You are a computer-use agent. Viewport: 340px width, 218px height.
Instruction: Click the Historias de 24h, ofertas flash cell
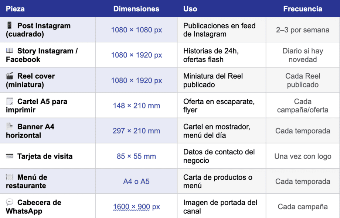click(221, 55)
